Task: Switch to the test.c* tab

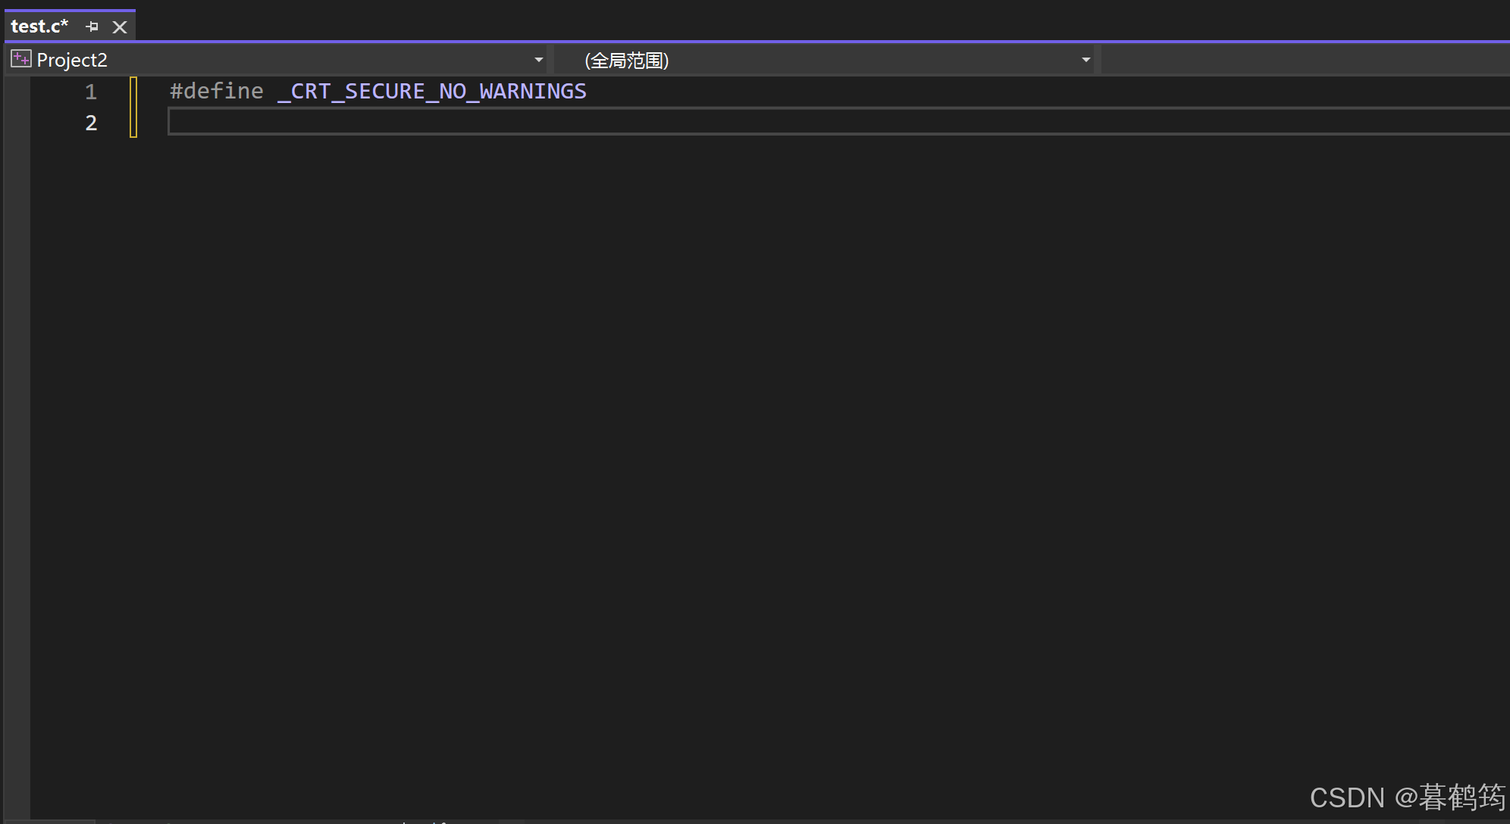Action: [39, 27]
